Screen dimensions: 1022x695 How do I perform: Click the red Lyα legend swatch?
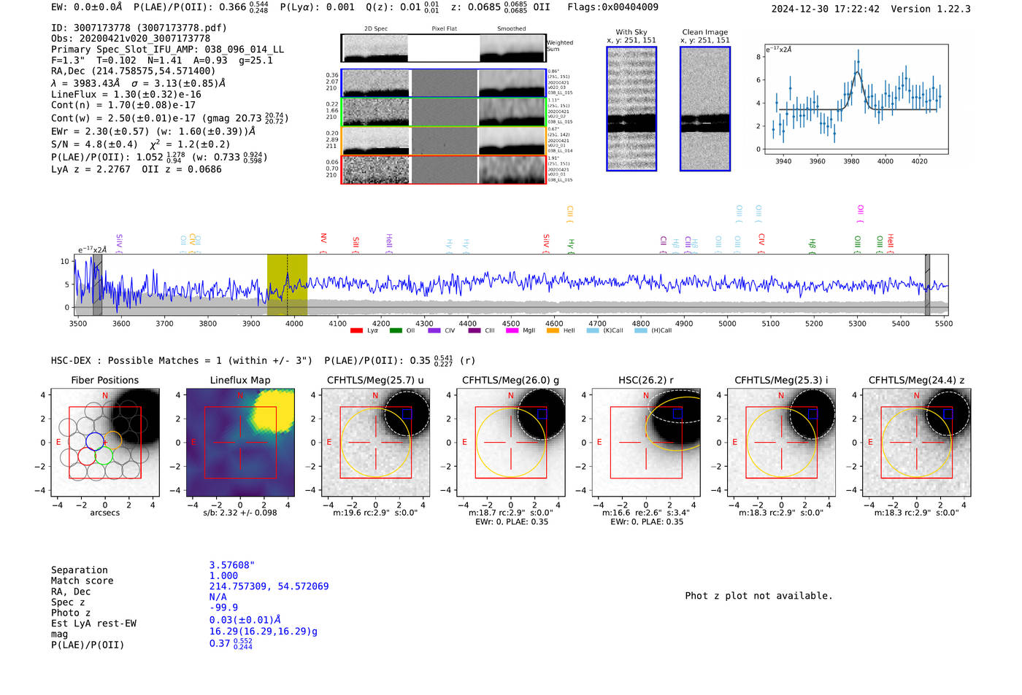(x=356, y=330)
